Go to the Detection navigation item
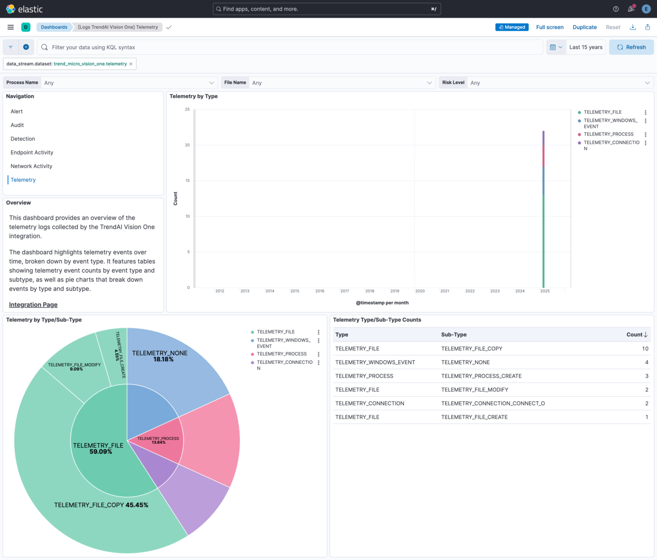 pyautogui.click(x=23, y=139)
